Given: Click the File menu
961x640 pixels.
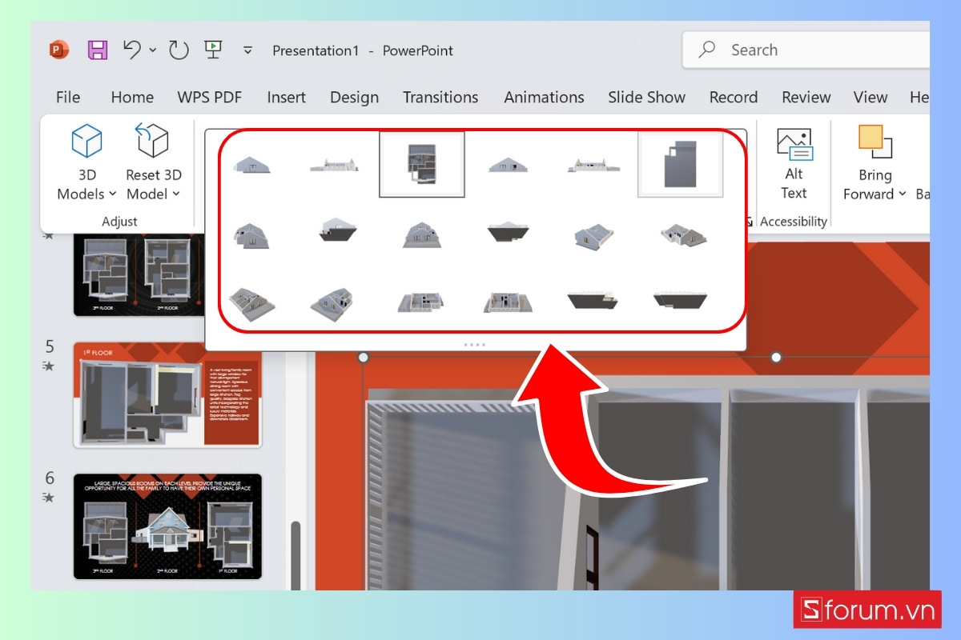Looking at the screenshot, I should pos(67,97).
